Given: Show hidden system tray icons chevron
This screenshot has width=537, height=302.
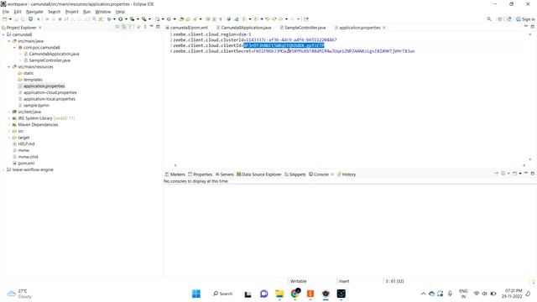Looking at the screenshot, I should pos(423,294).
